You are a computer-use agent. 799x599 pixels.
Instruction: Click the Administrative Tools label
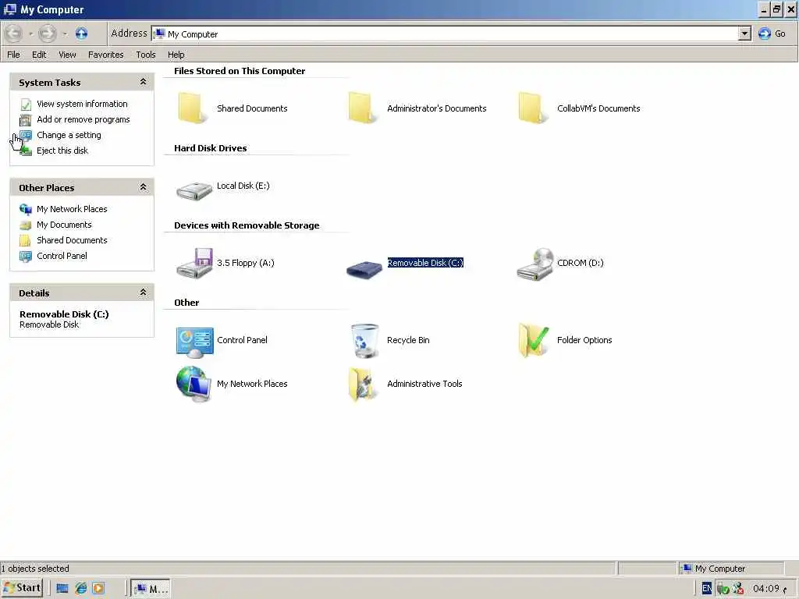(424, 384)
